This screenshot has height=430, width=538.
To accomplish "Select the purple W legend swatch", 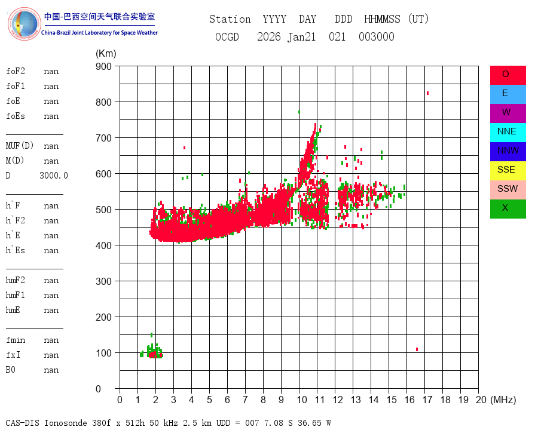I will (508, 113).
